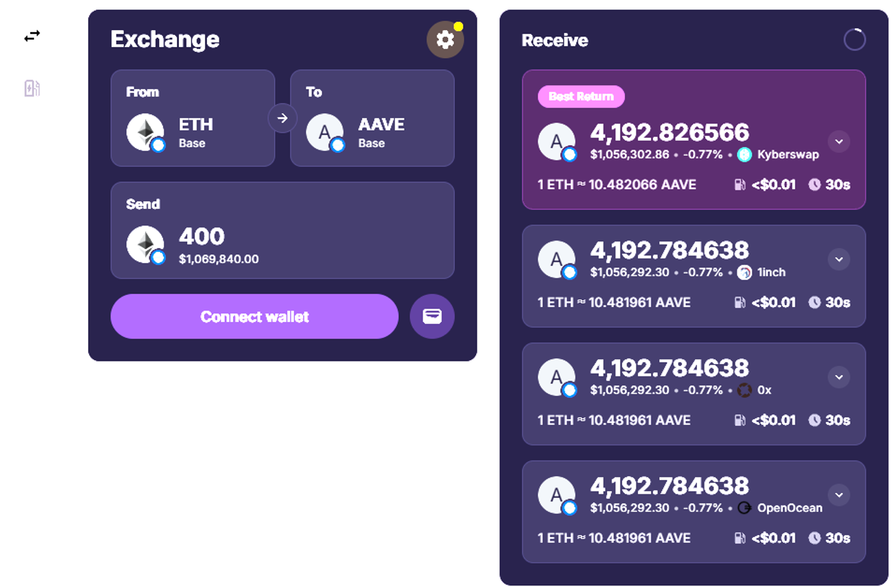Expand the Kyberswap route details
Screen dimensions: 892x587
tap(838, 142)
